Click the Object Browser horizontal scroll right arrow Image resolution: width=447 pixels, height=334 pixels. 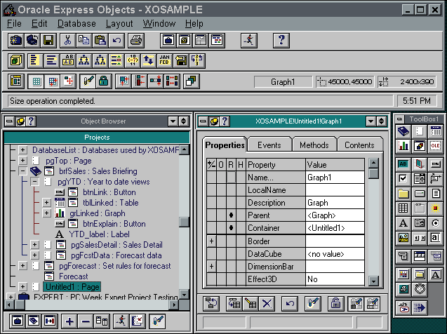[x=173, y=305]
